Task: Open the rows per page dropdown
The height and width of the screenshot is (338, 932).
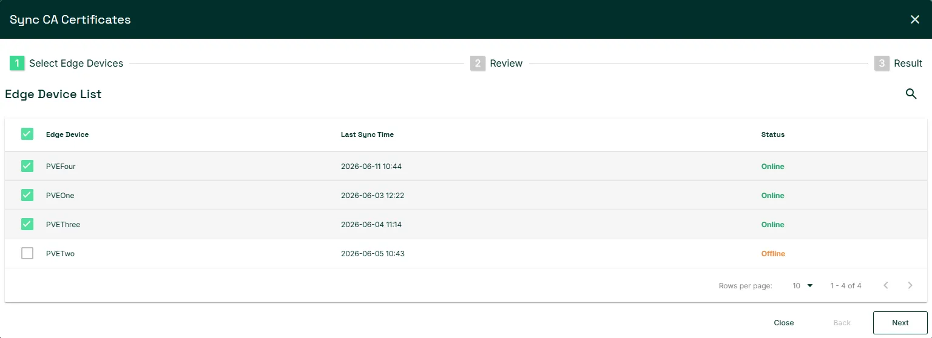Action: [x=802, y=285]
